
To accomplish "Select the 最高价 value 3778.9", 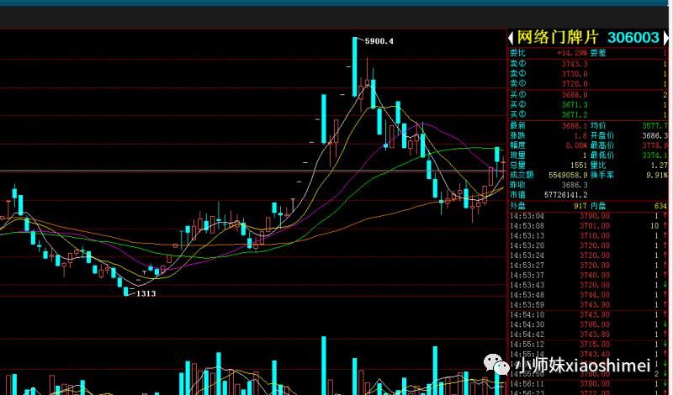I will coord(655,146).
